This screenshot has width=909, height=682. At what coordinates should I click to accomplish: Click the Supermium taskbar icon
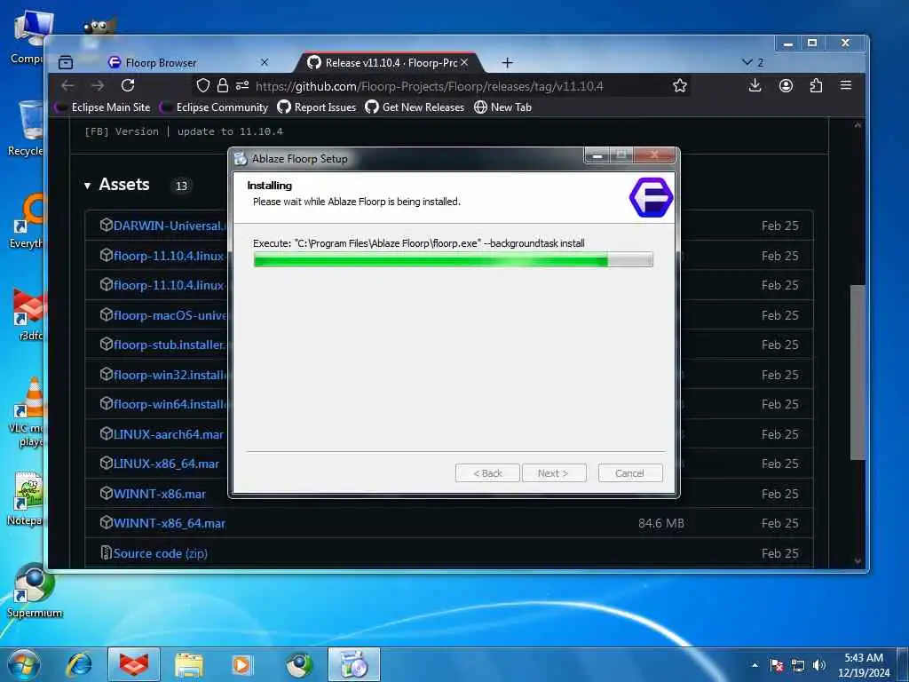coord(299,664)
